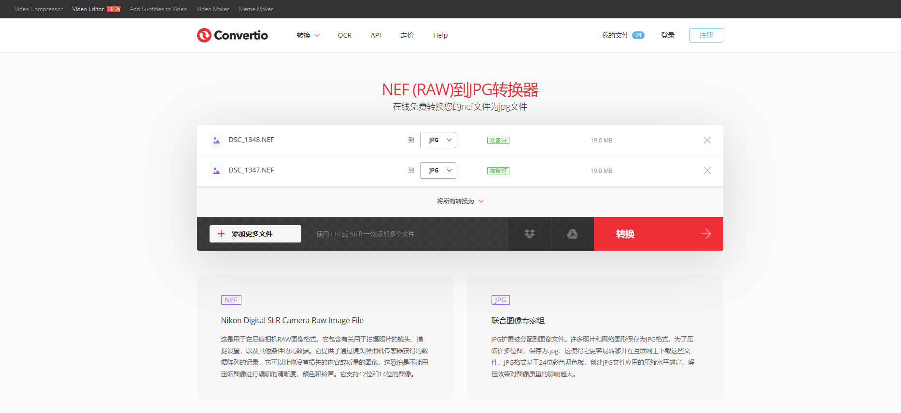The width and height of the screenshot is (901, 413).
Task: Click the red 转换 convert button
Action: [659, 234]
